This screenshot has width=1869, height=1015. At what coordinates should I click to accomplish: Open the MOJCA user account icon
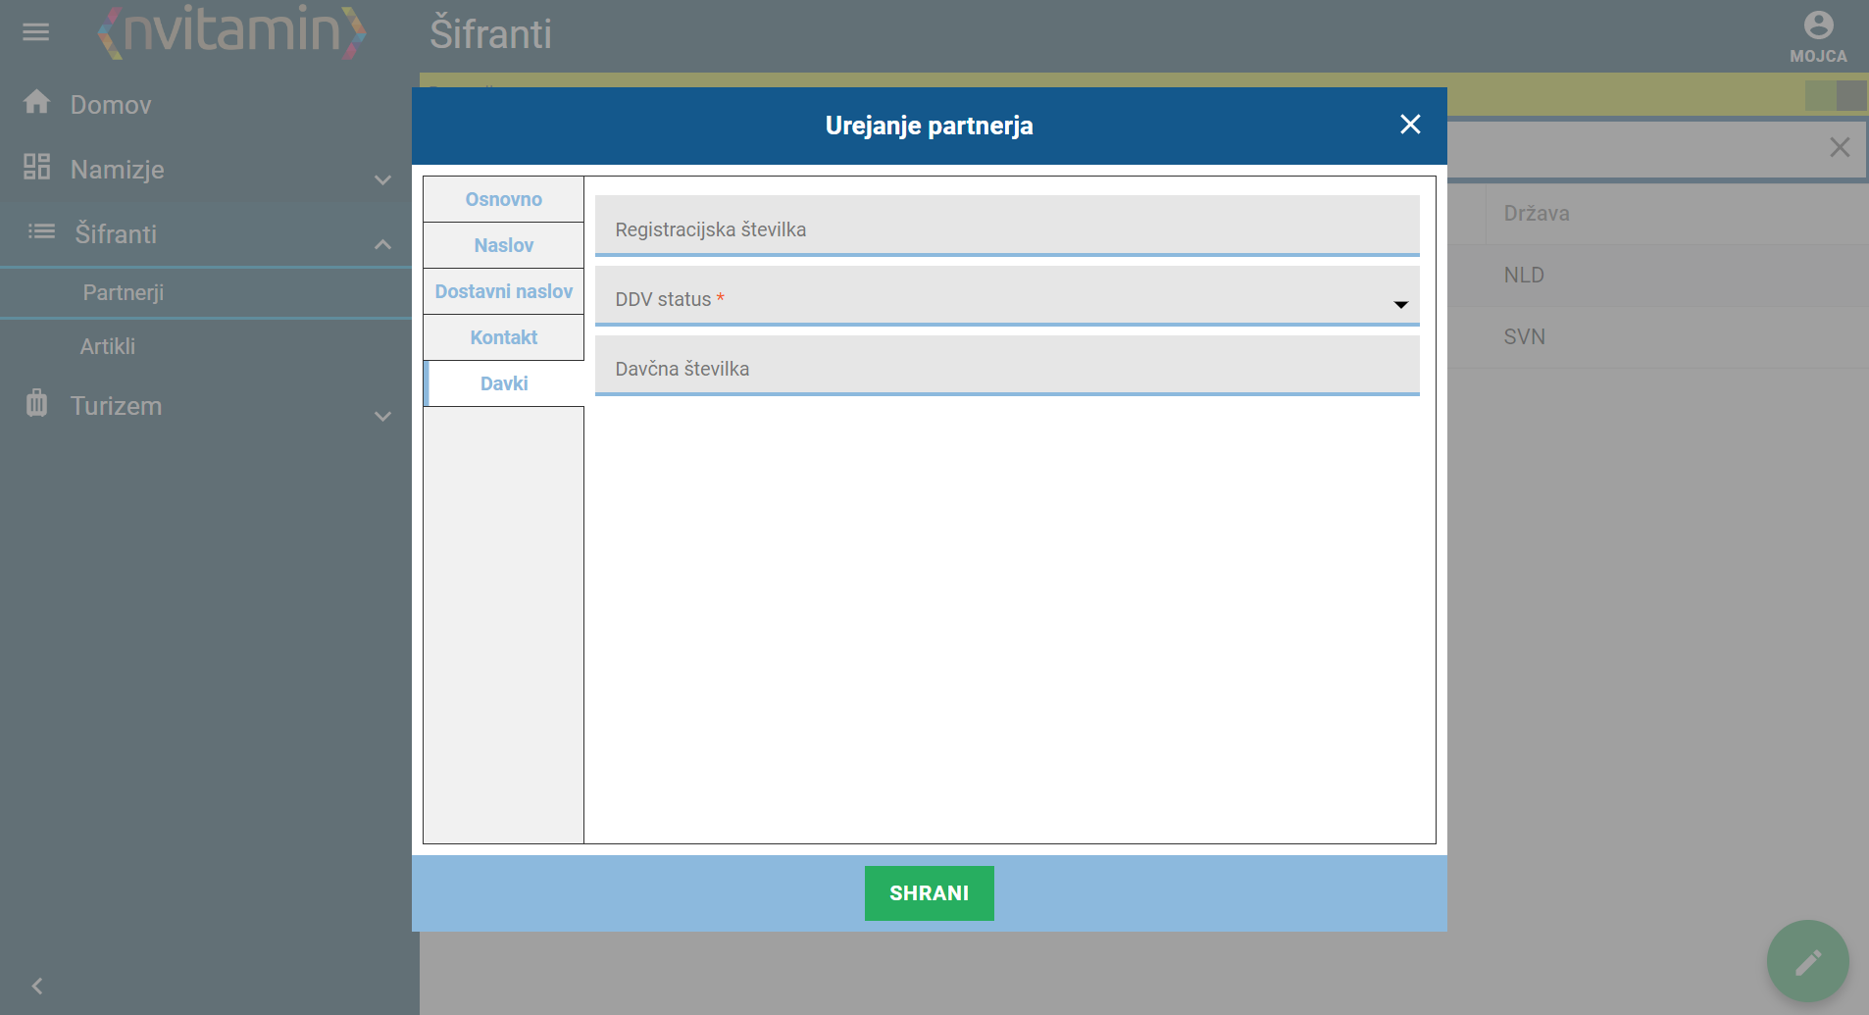click(x=1818, y=25)
